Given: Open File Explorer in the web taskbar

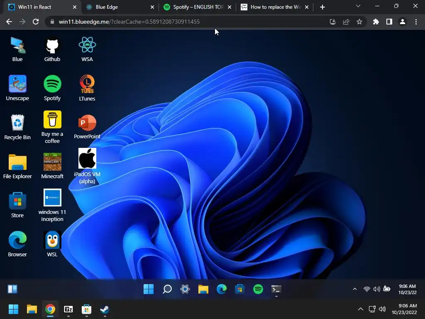Looking at the screenshot, I should [x=203, y=289].
